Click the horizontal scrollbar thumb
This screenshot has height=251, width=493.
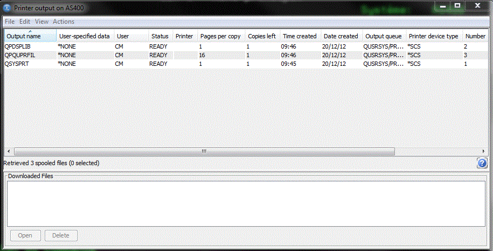tap(204, 152)
